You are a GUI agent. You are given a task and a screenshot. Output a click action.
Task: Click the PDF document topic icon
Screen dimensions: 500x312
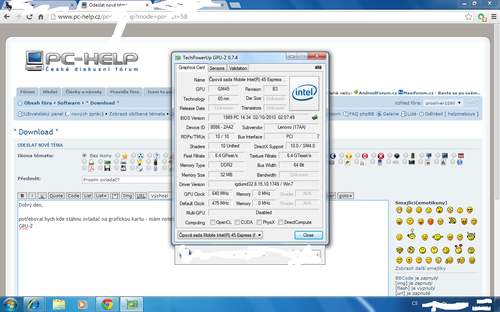(x=91, y=168)
